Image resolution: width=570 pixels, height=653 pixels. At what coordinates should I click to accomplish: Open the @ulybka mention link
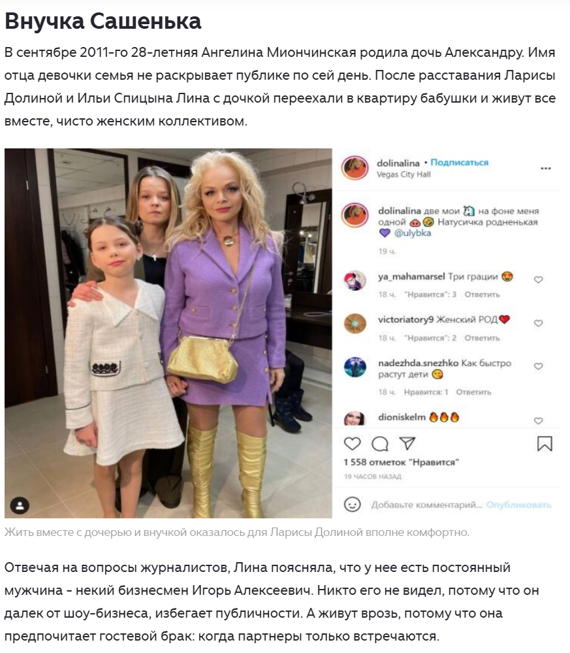[412, 233]
